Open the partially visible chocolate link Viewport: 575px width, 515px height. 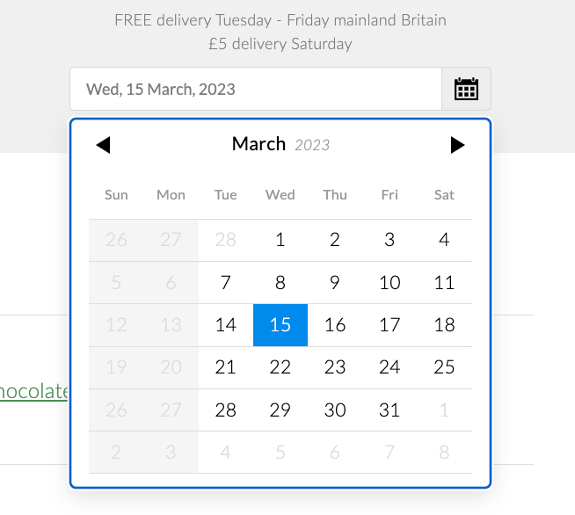33,392
